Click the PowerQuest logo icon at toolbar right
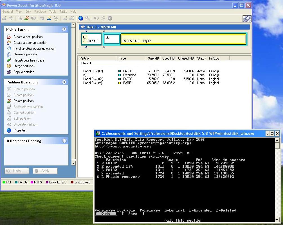The height and width of the screenshot is (225, 283). pyautogui.click(x=247, y=19)
